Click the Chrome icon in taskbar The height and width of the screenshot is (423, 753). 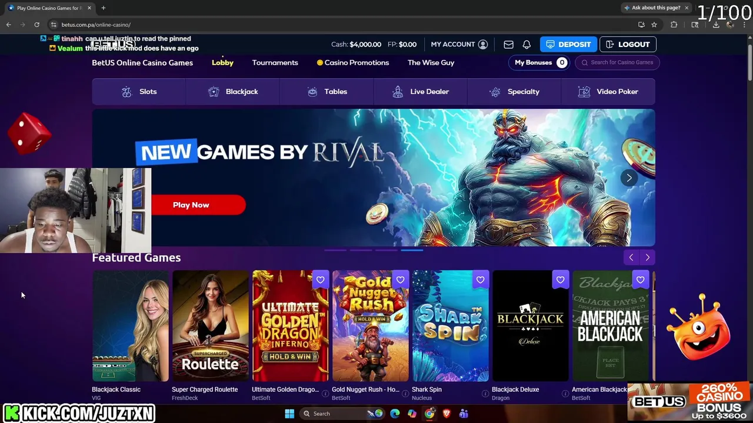[429, 414]
